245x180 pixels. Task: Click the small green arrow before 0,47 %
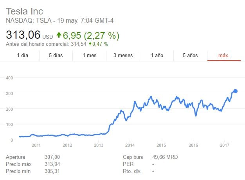[90, 44]
